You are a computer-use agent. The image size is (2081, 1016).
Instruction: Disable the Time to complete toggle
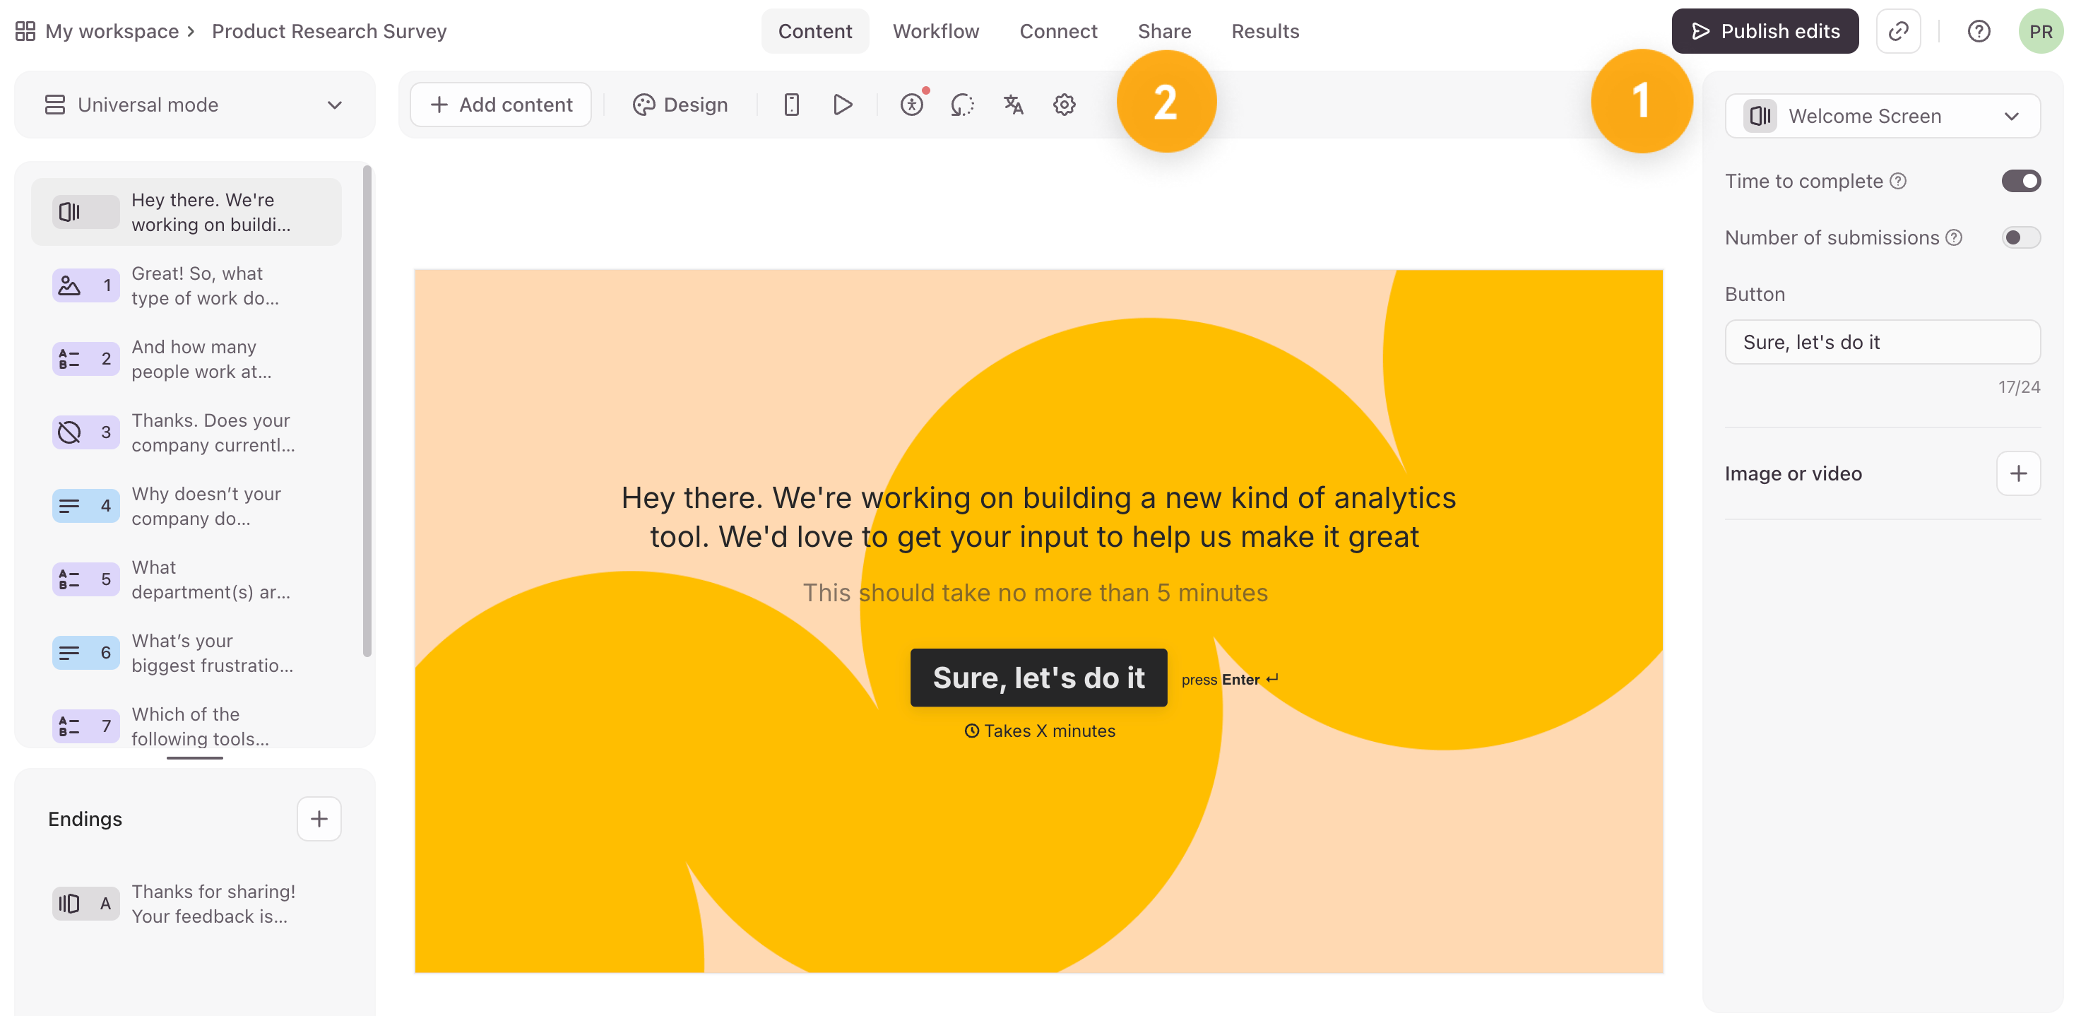click(2020, 181)
